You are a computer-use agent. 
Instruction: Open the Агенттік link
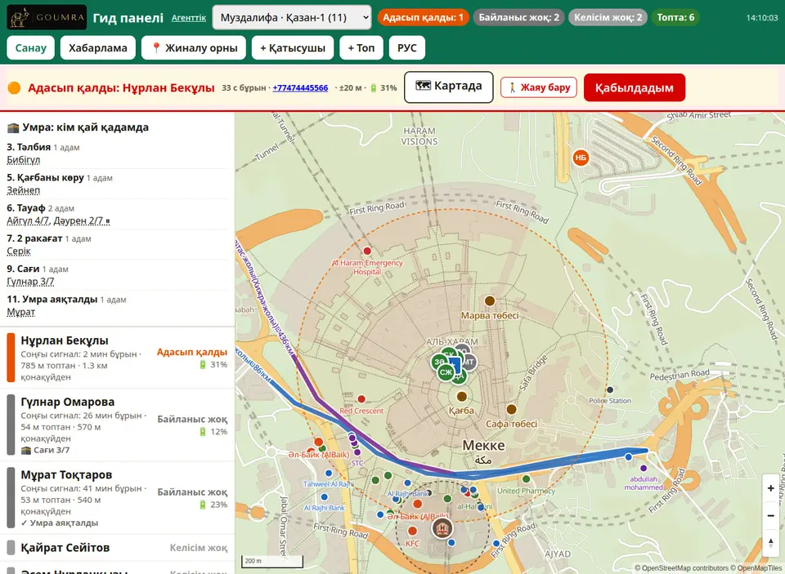[x=189, y=18]
